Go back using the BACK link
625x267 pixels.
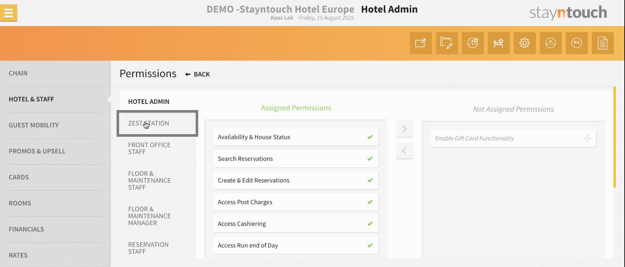(198, 74)
